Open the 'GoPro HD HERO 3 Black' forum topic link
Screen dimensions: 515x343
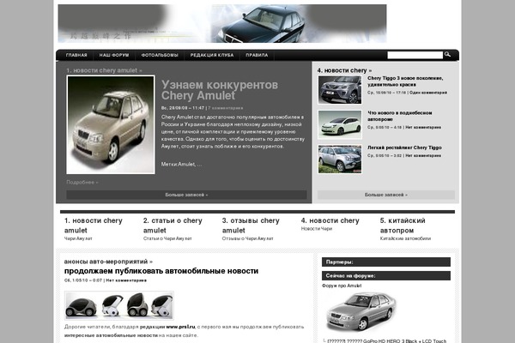coord(387,340)
